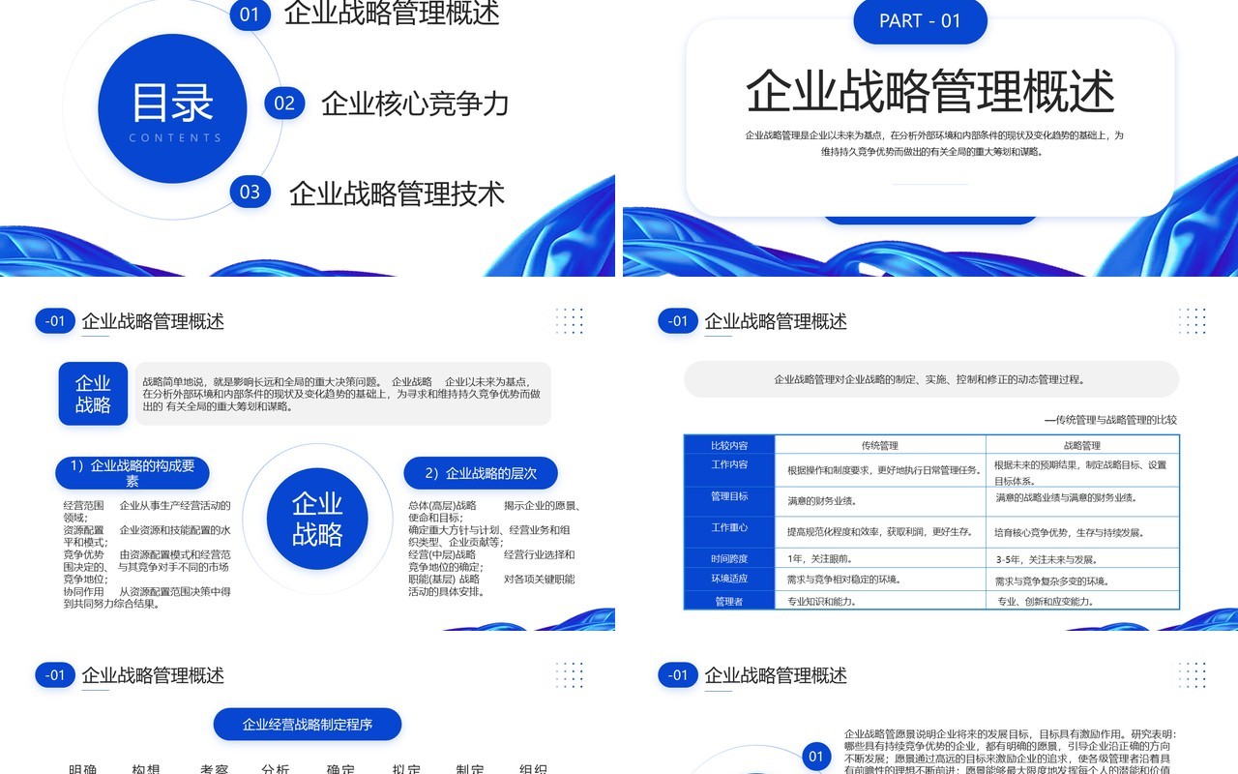Select contents entry 企业战略管理技术
This screenshot has width=1238, height=774.
[397, 193]
